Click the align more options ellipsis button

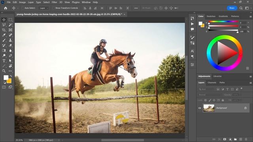[136, 8]
